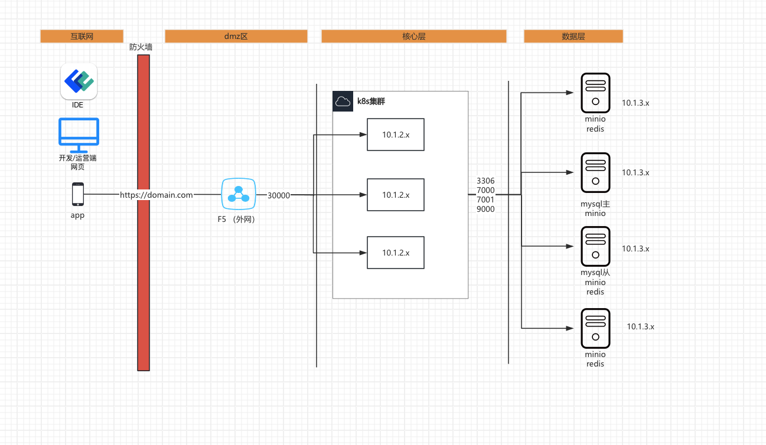Image resolution: width=766 pixels, height=445 pixels.
Task: Click the app text label
Action: coord(77,215)
